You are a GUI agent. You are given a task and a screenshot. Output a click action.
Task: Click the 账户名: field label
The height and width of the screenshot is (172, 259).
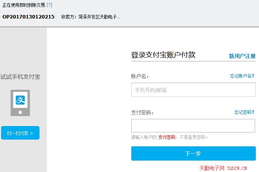click(x=140, y=76)
